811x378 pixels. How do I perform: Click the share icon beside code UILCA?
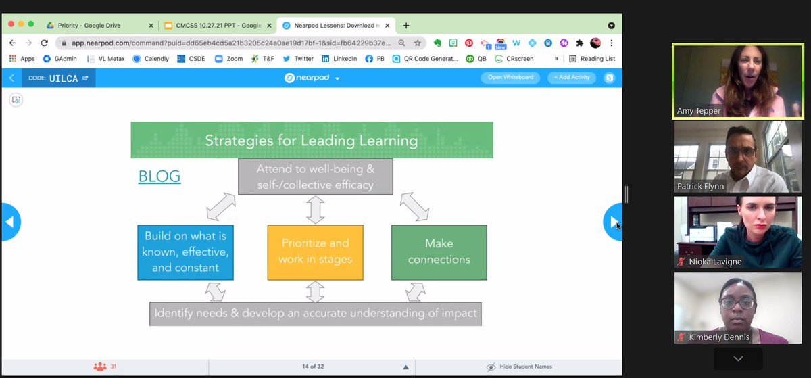point(85,78)
